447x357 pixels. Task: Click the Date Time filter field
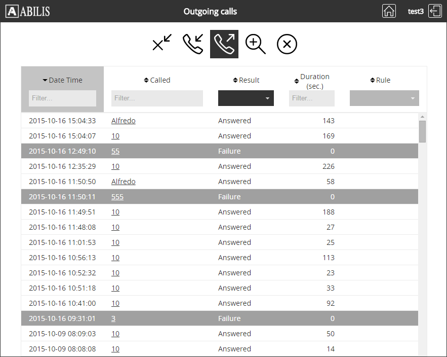(x=62, y=98)
